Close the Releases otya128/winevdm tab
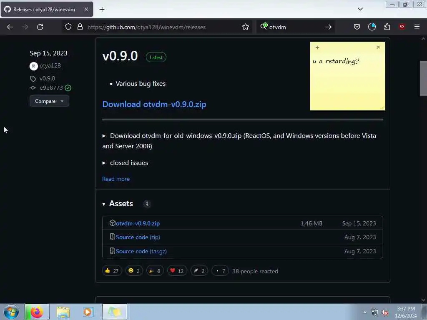This screenshot has height=320, width=427. (x=86, y=9)
